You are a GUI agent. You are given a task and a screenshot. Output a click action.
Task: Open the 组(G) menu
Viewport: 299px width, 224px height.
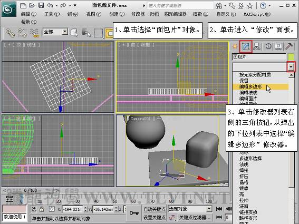point(73,14)
